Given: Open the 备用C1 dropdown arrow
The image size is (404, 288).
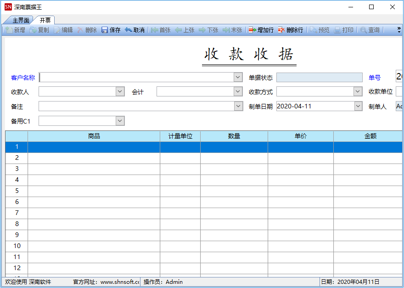Looking at the screenshot, I should [x=120, y=121].
